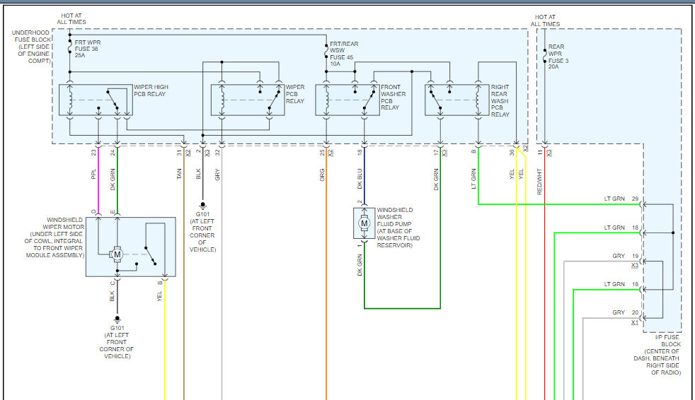The image size is (695, 400).
Task: Click the Wiper PCB Relay coil symbol
Action: pyautogui.click(x=222, y=99)
